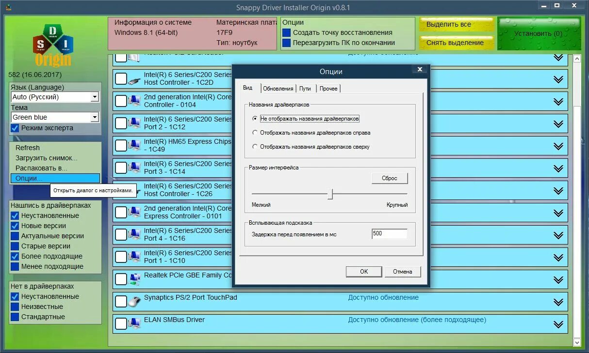
Task: Select driver checkbox for Synaptics PS/2 Port TouchPad
Action: click(x=121, y=302)
